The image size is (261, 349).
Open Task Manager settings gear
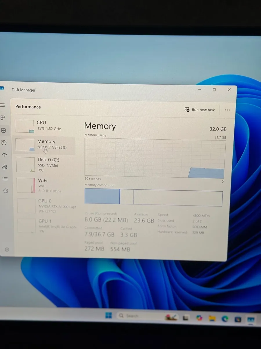pyautogui.click(x=7, y=250)
